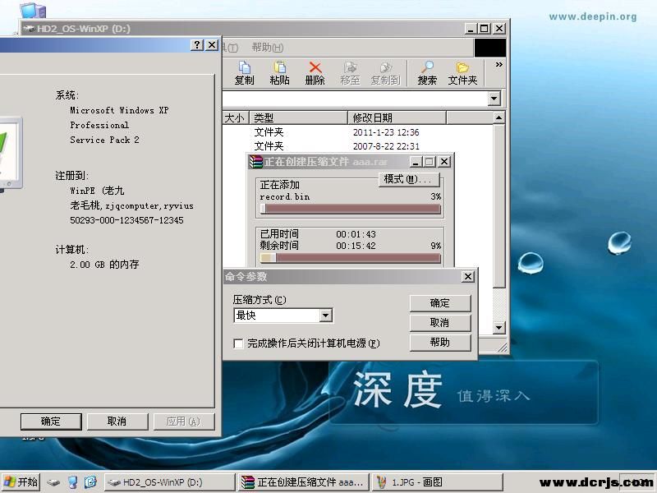Expand the toolbar overflow chevron
The height and width of the screenshot is (493, 657).
pyautogui.click(x=498, y=65)
